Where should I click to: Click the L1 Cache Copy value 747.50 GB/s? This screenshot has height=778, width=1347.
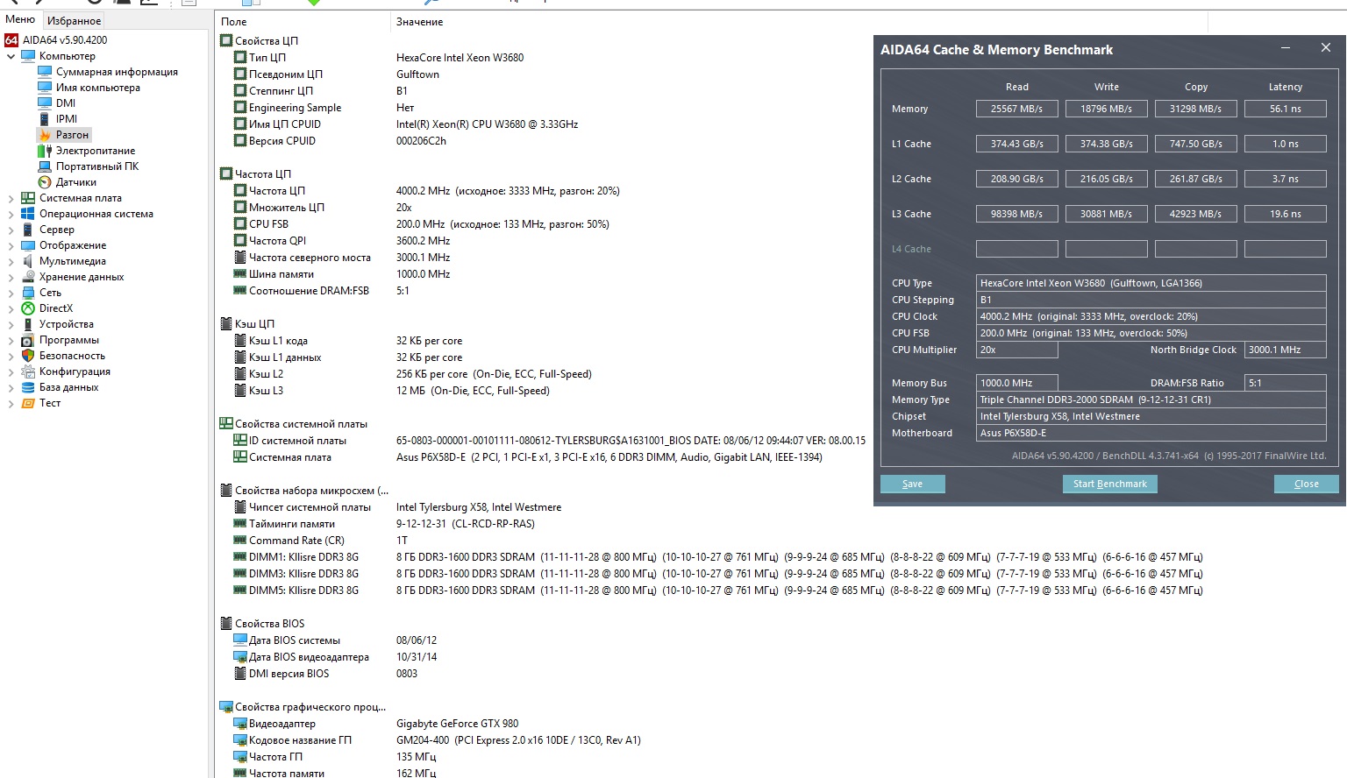(1196, 144)
